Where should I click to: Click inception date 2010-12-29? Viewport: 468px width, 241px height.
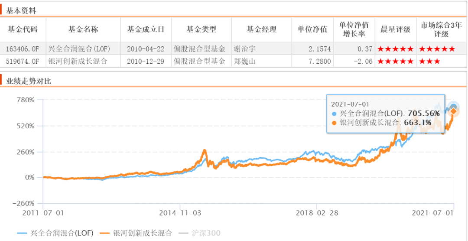pyautogui.click(x=145, y=61)
